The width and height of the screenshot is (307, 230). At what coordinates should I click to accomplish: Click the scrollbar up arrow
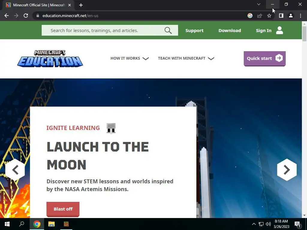(x=305, y=24)
